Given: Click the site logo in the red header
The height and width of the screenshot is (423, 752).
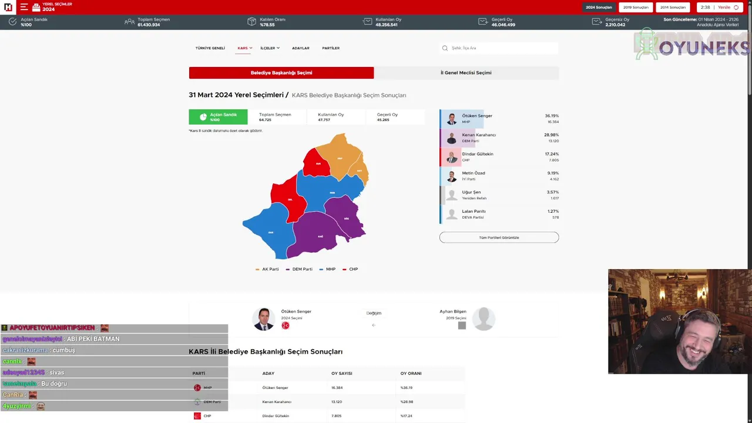Looking at the screenshot, I should coord(8,7).
